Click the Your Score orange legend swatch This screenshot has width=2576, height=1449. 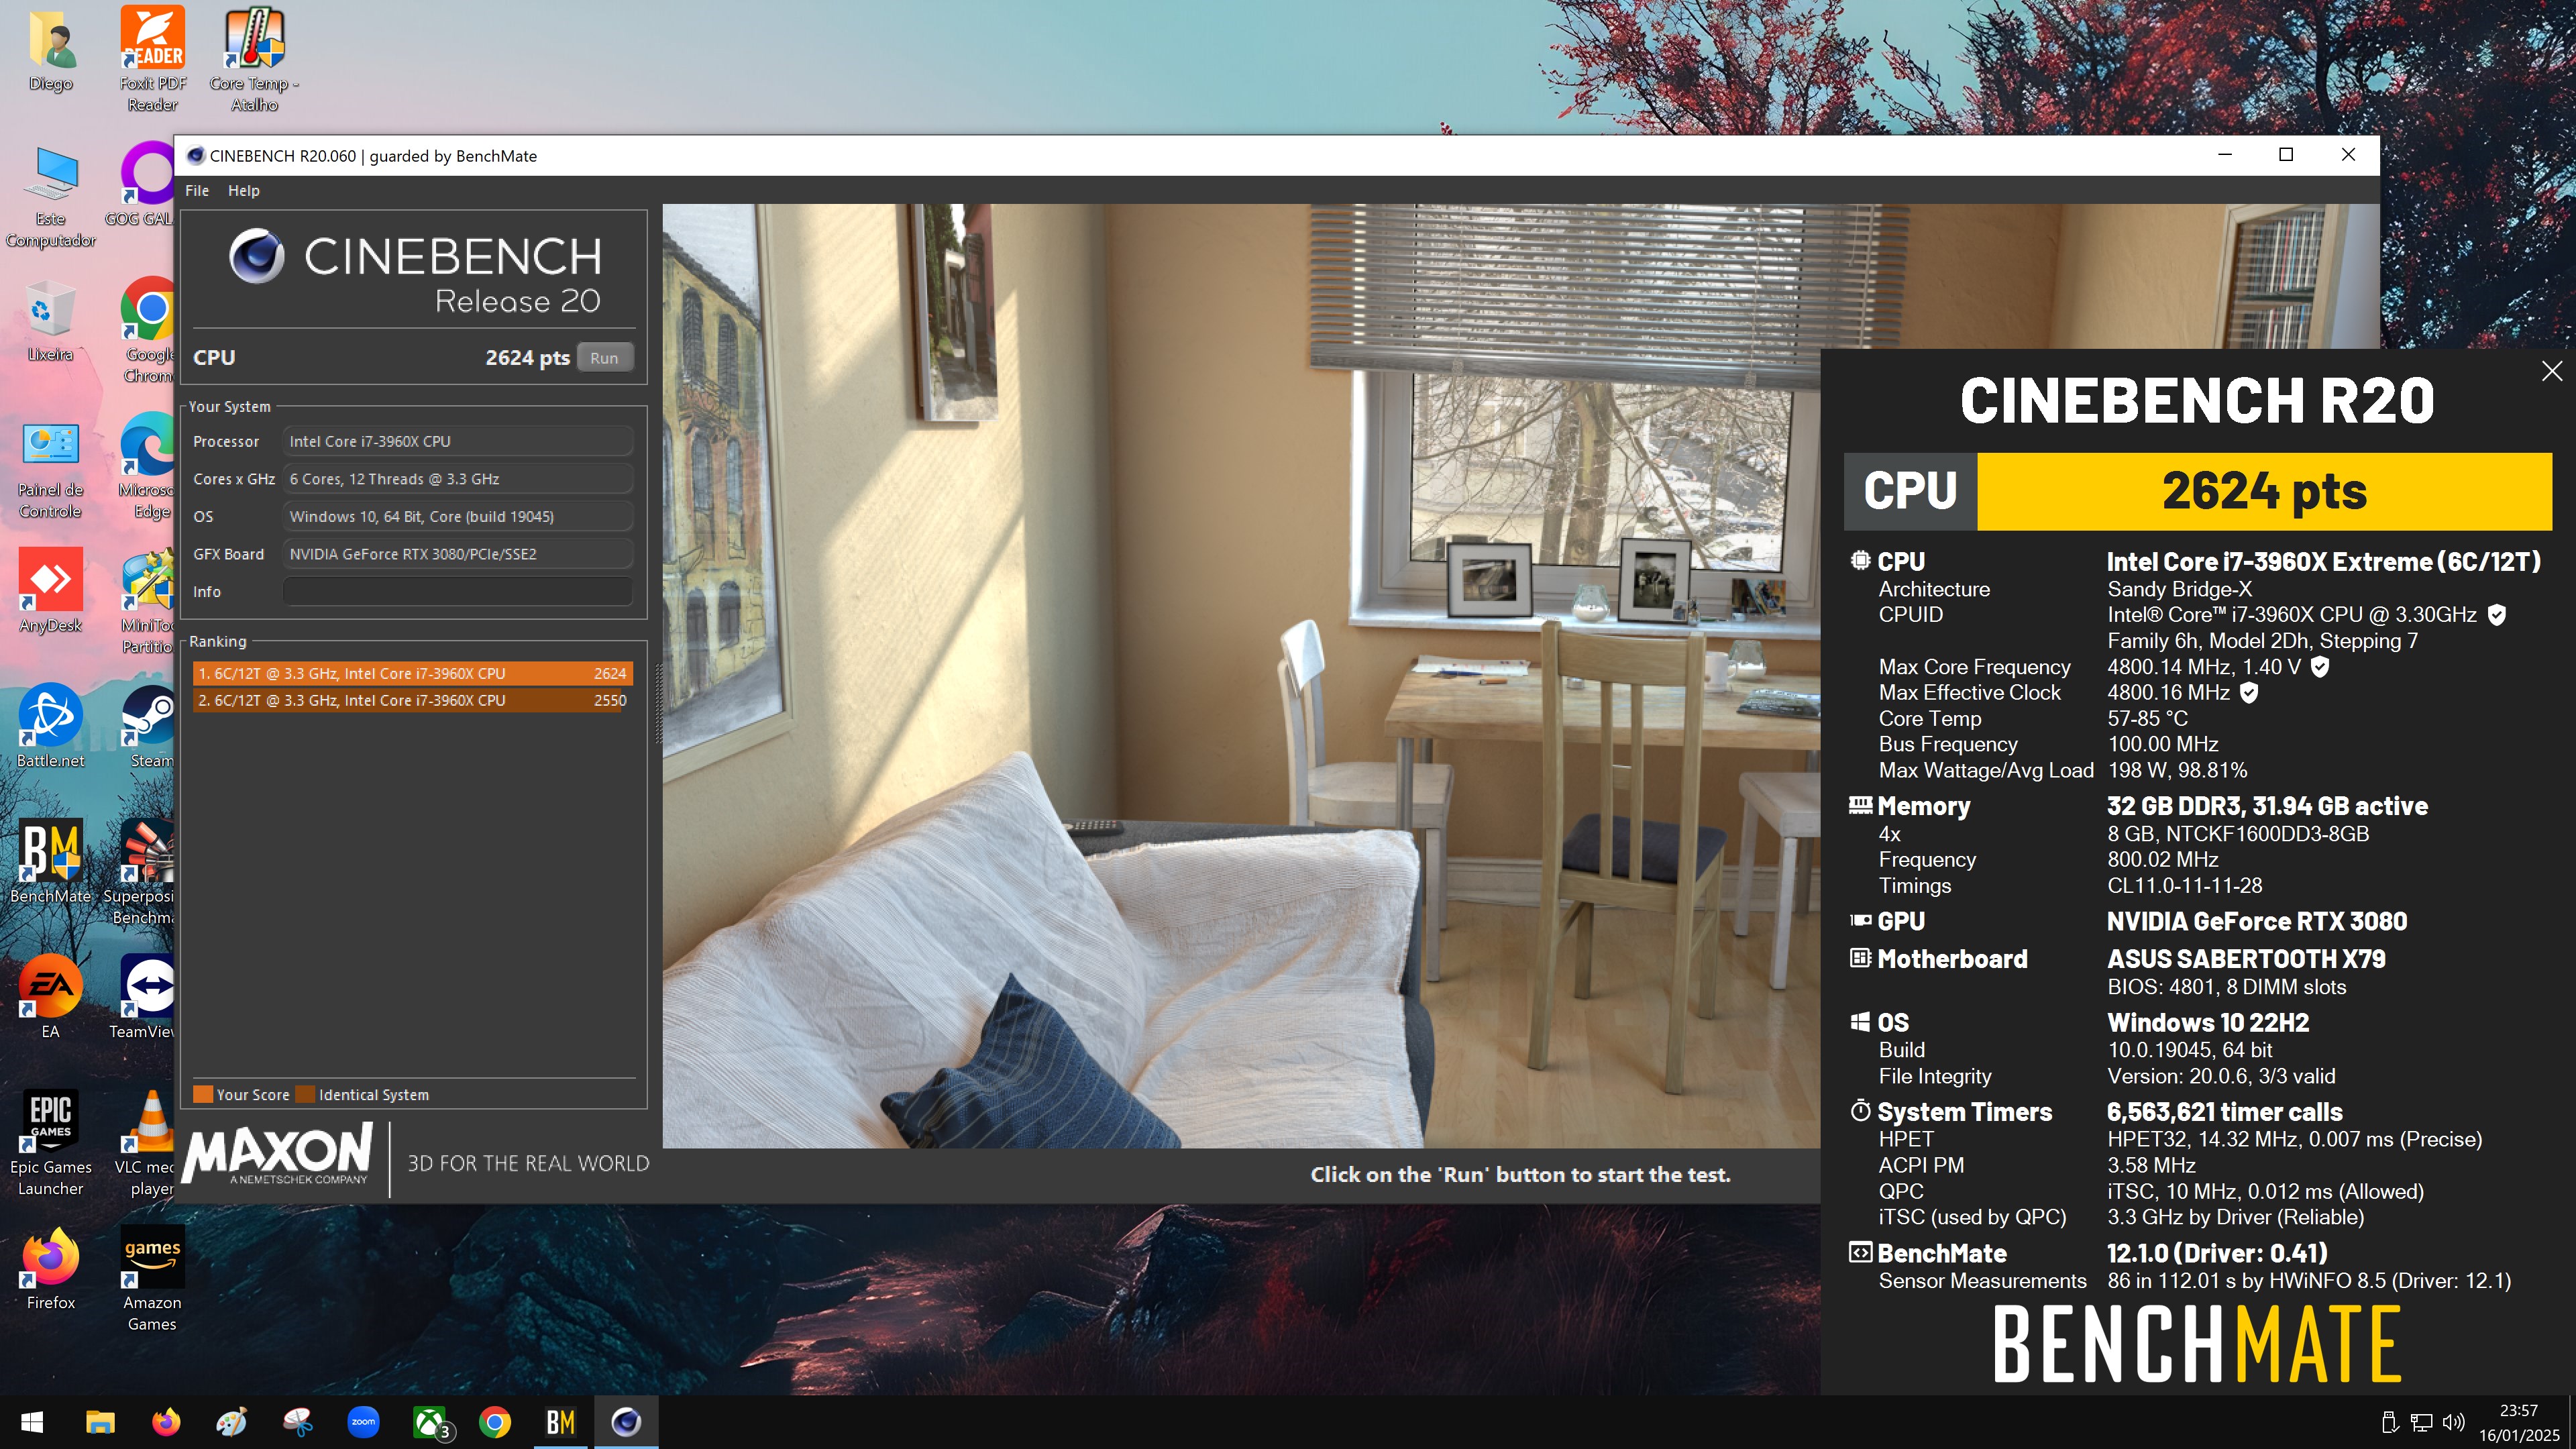(x=203, y=1094)
